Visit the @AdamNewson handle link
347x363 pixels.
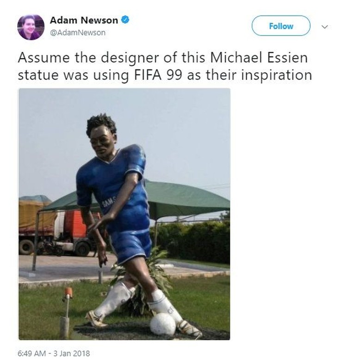click(x=78, y=33)
